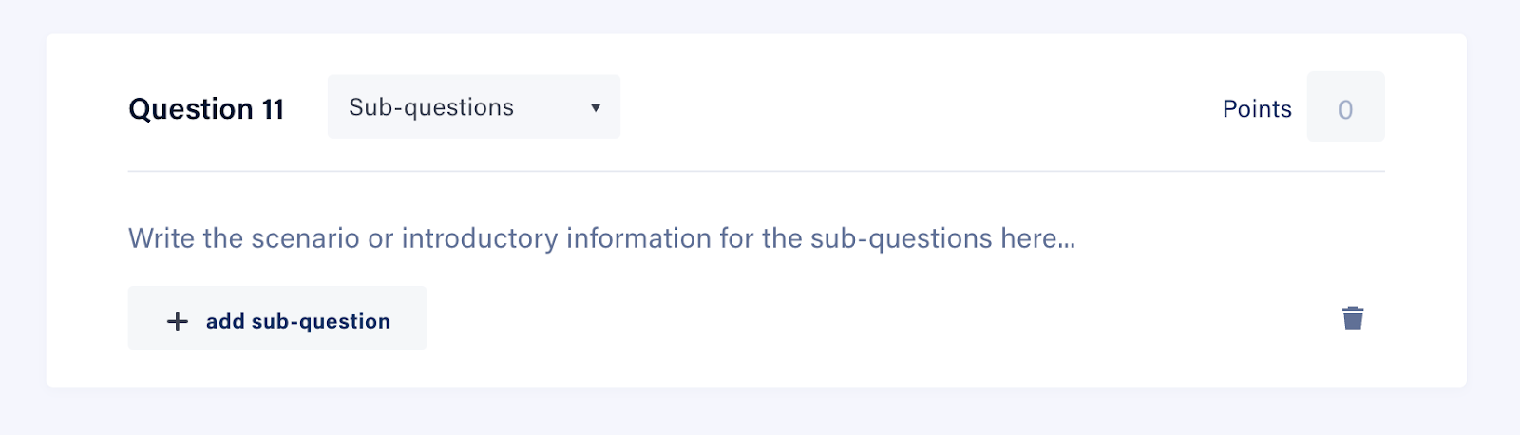Select the "add sub-question" label text
The width and height of the screenshot is (1520, 435).
coord(298,321)
